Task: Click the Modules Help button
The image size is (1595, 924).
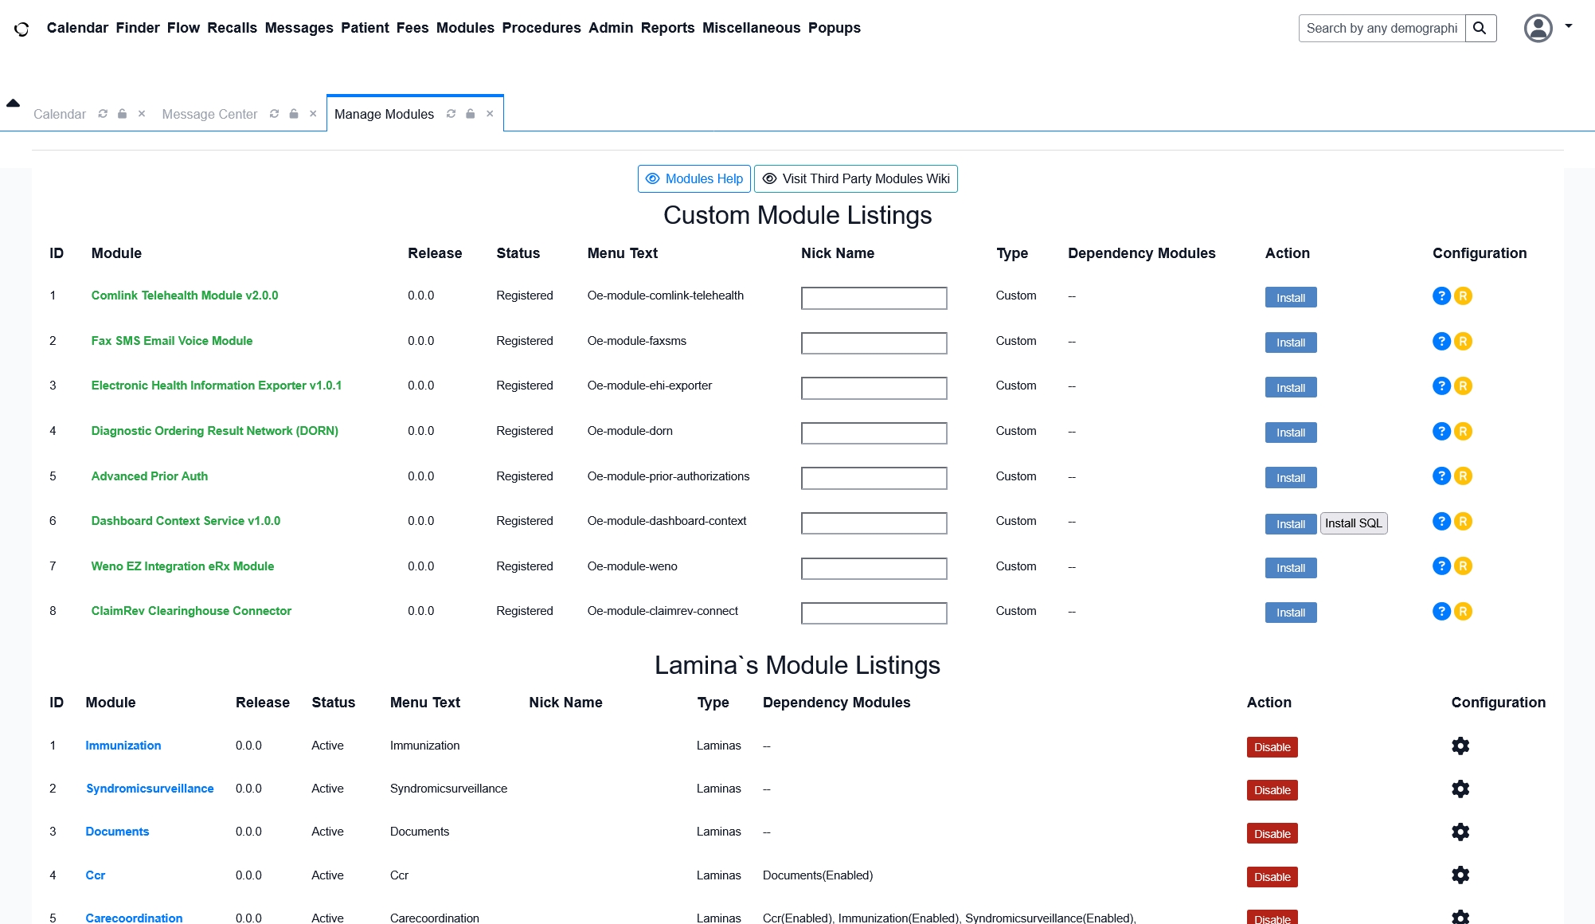Action: (694, 178)
